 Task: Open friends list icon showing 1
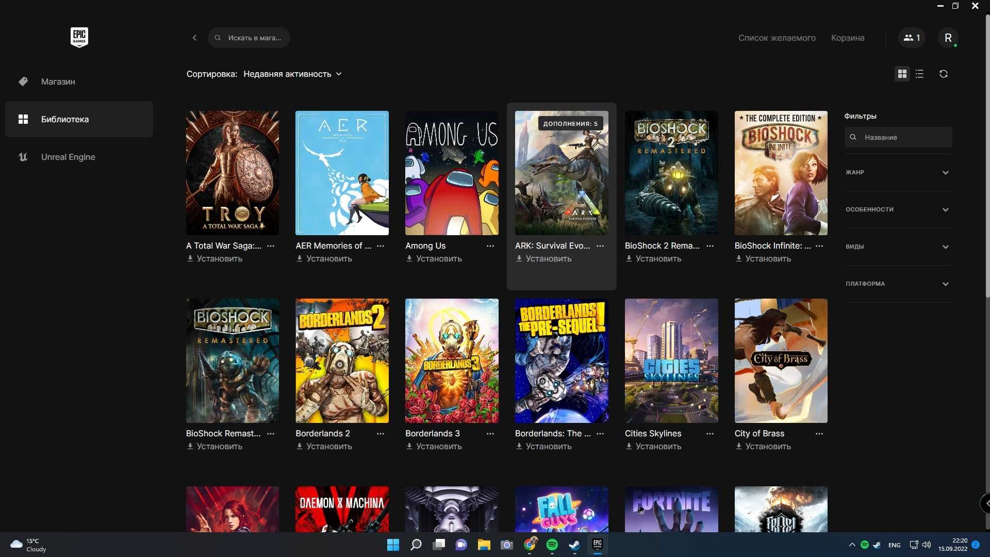tap(912, 38)
